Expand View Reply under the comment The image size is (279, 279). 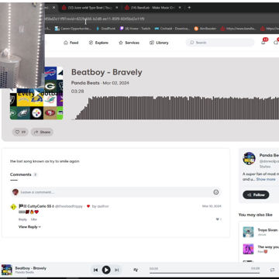[29, 227]
